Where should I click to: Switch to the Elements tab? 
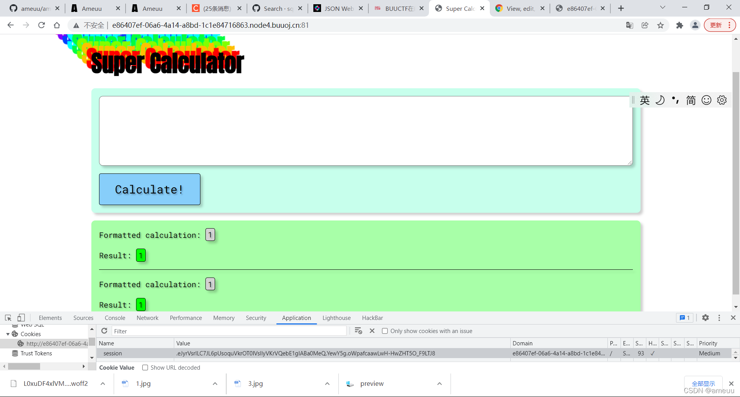pos(50,318)
